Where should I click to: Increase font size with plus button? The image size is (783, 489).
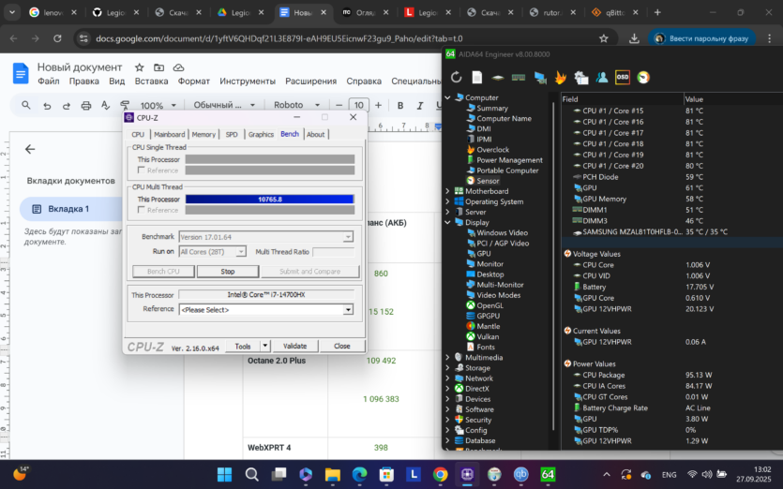pyautogui.click(x=378, y=105)
